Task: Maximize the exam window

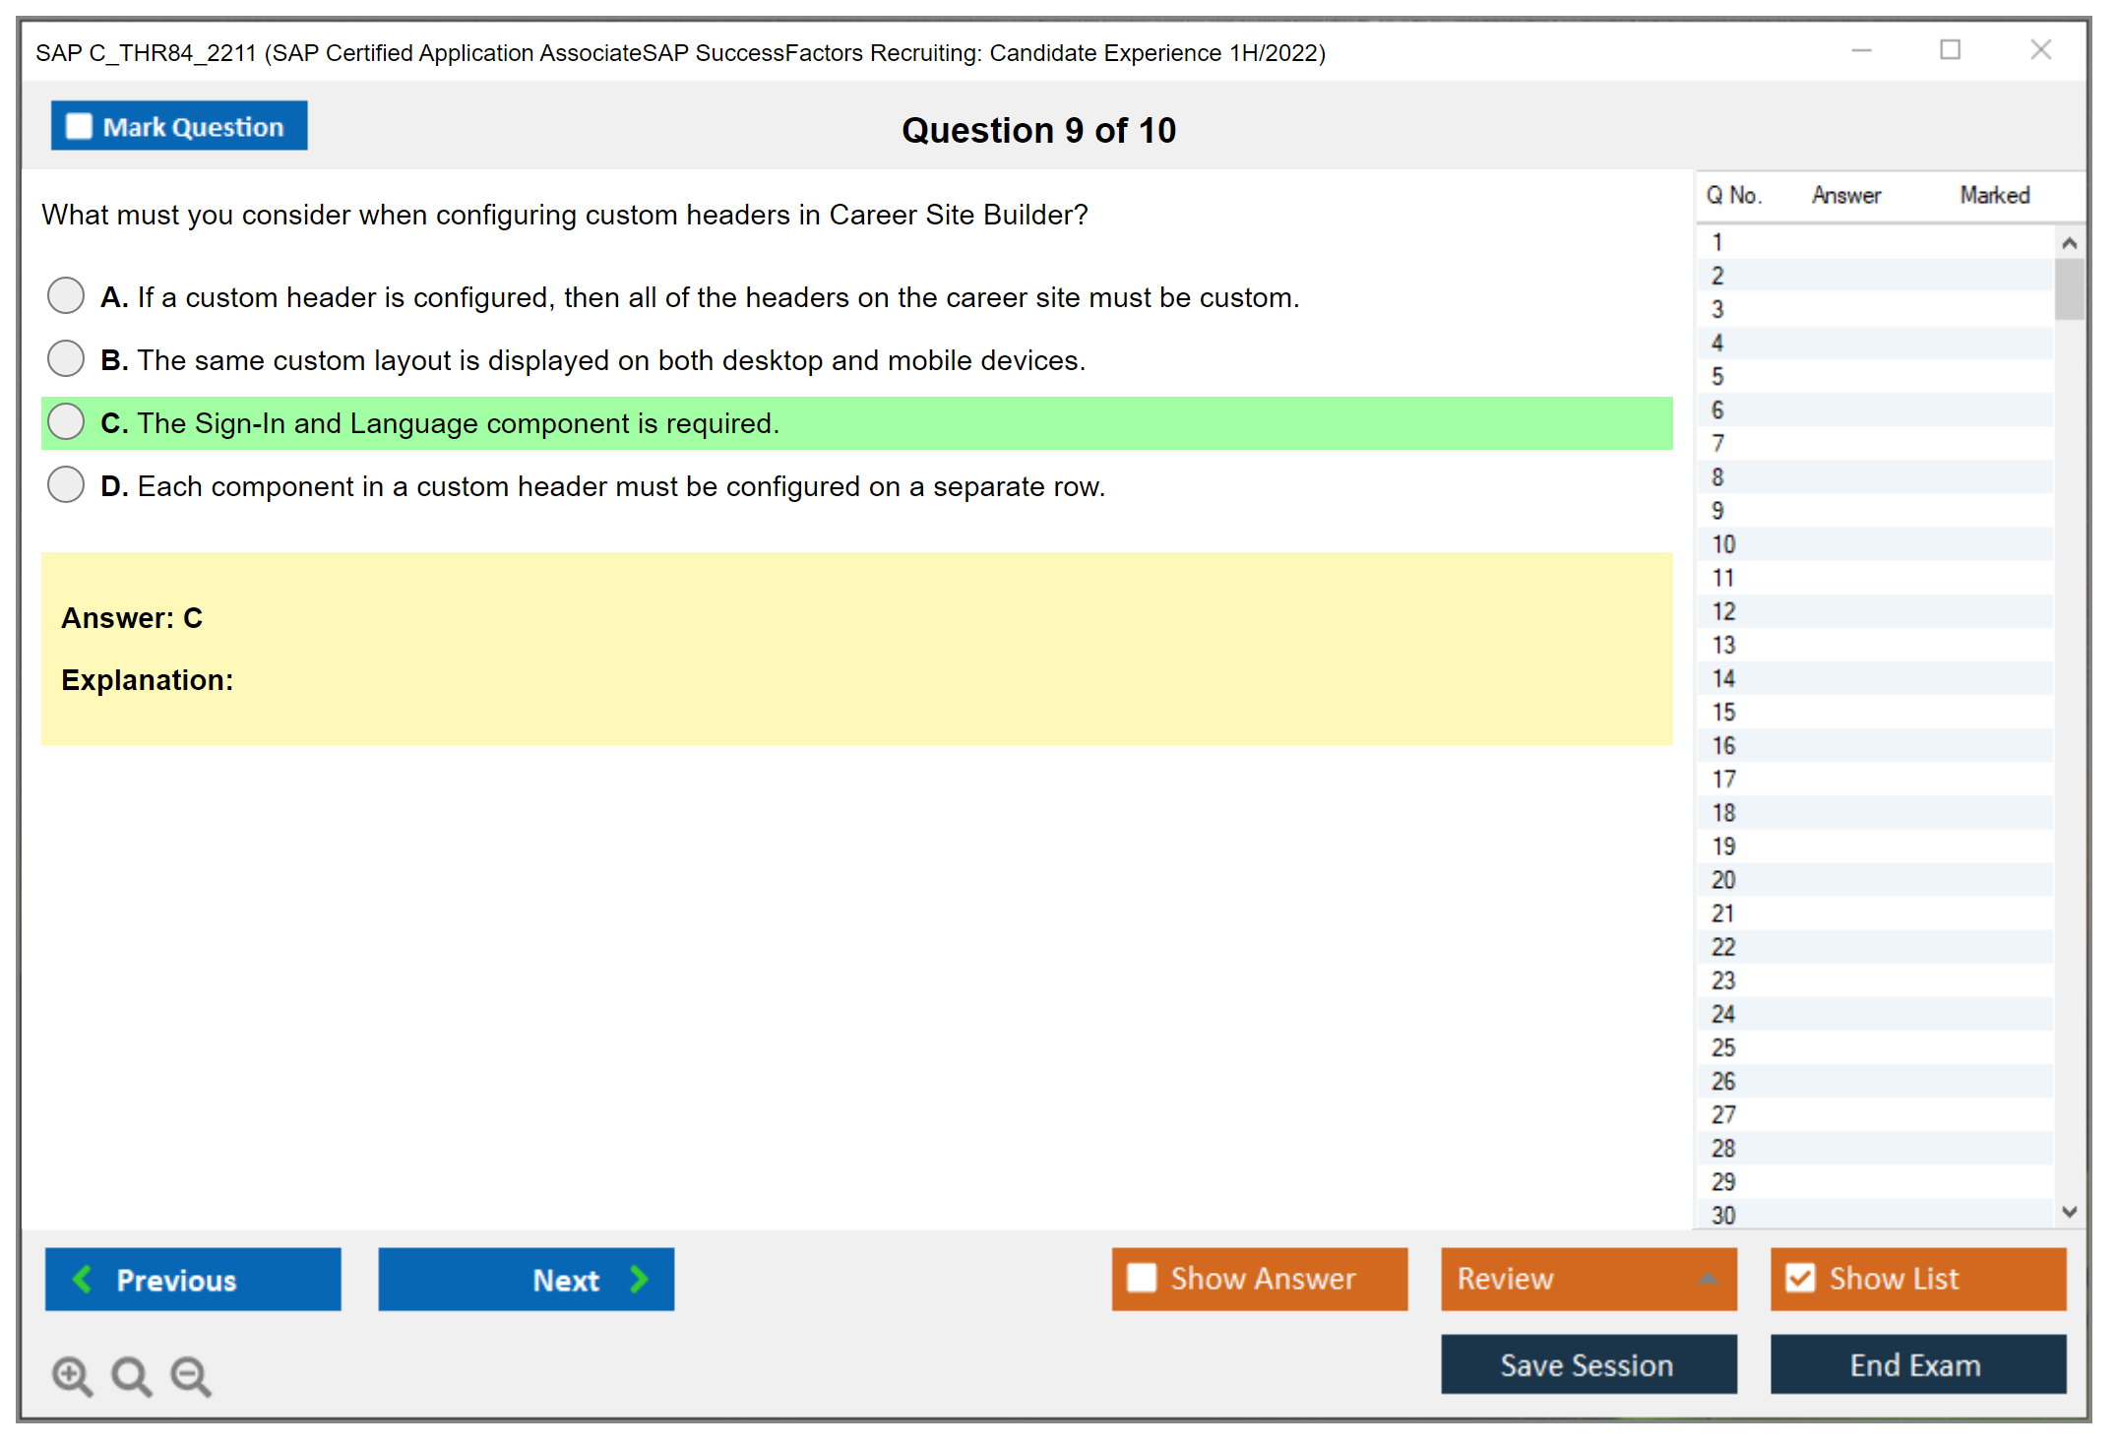Action: [1950, 50]
